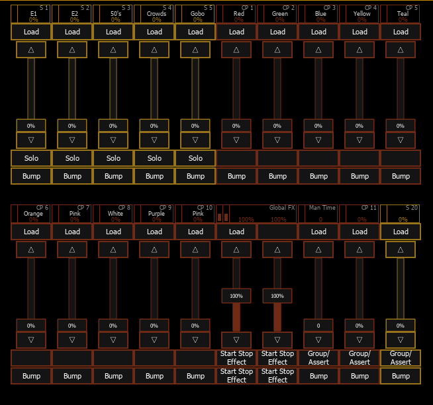The width and height of the screenshot is (433, 405).
Task: Toggle Solo on the E1 fader
Action: click(31, 158)
